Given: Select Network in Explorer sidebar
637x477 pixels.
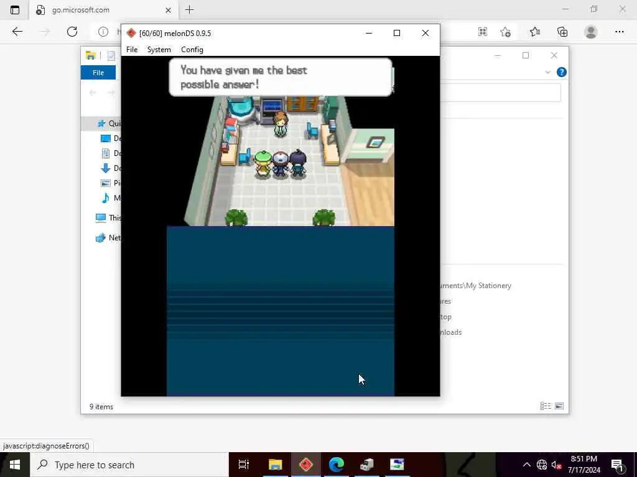Looking at the screenshot, I should 108,238.
